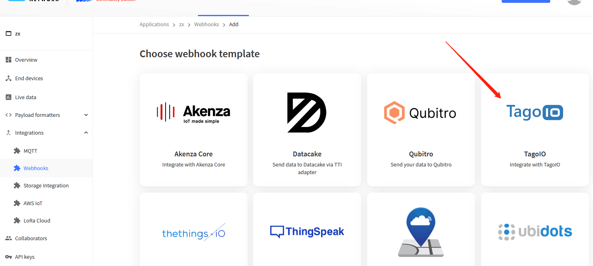The height and width of the screenshot is (266, 593).
Task: Click the zx application icon in sidebar
Action: coord(8,33)
